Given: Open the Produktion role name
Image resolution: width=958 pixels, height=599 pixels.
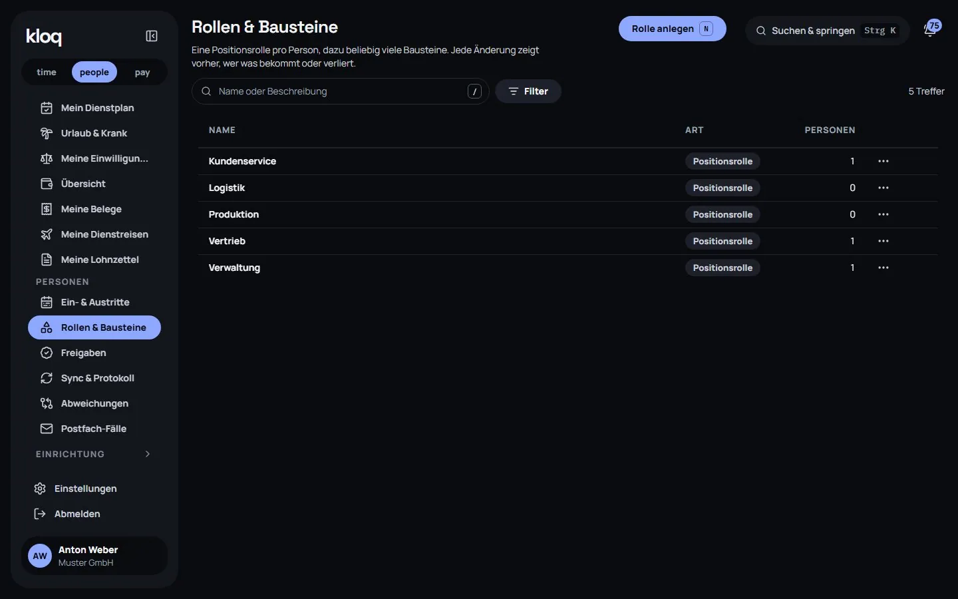Looking at the screenshot, I should click(234, 214).
